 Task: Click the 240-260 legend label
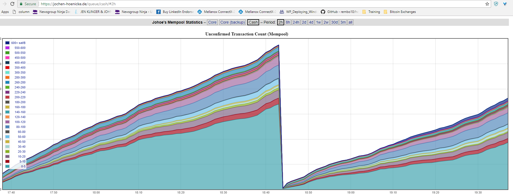pyautogui.click(x=20, y=87)
